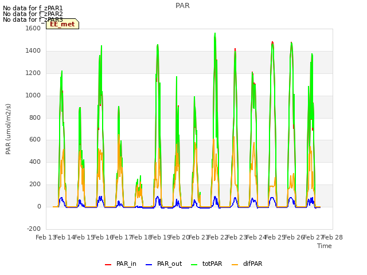Click the Feb 28 x-axis tick label

pos(333,237)
